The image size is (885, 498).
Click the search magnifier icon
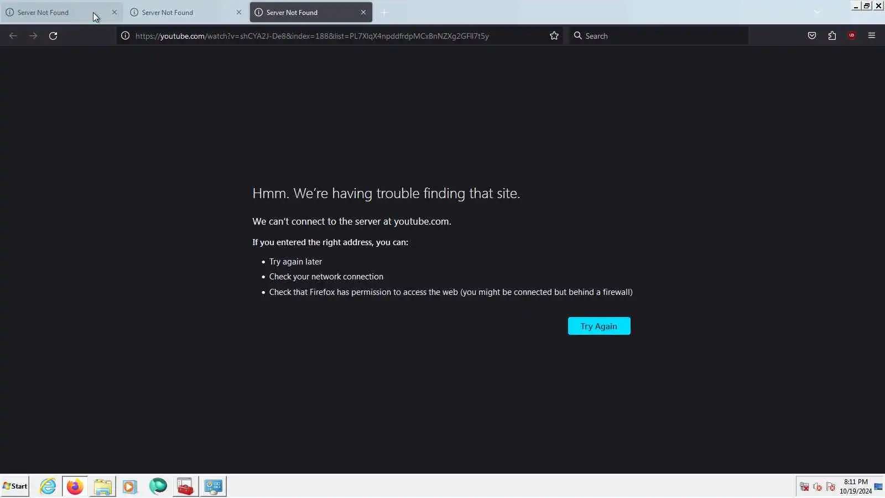577,36
